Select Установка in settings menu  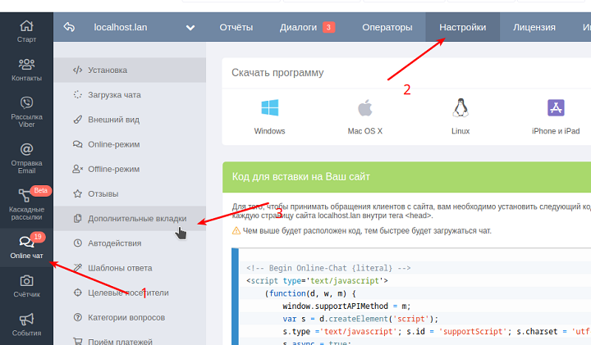point(130,70)
